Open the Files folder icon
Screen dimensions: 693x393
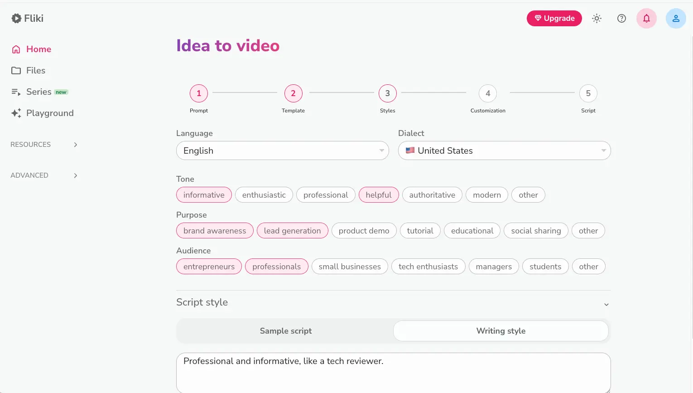click(x=16, y=70)
